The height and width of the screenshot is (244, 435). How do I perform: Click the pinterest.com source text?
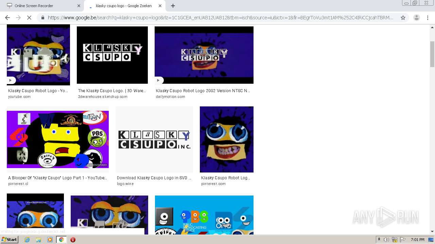pyautogui.click(x=213, y=184)
